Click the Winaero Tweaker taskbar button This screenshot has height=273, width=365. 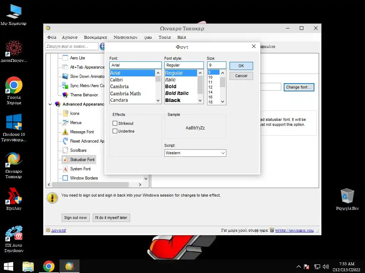coord(70,266)
